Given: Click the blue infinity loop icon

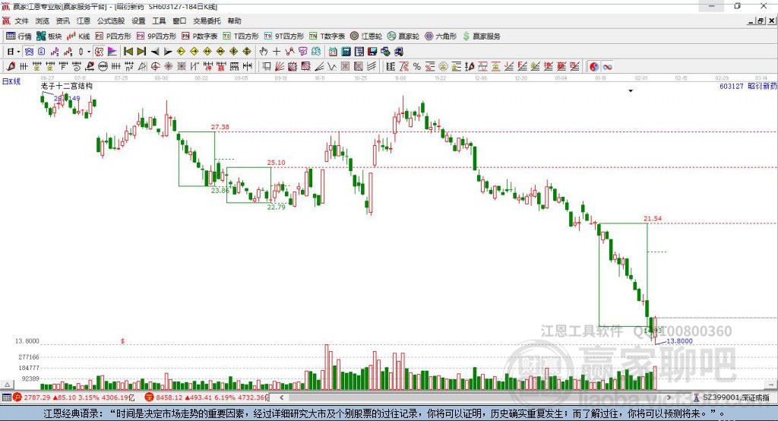Looking at the screenshot, I should [x=607, y=66].
